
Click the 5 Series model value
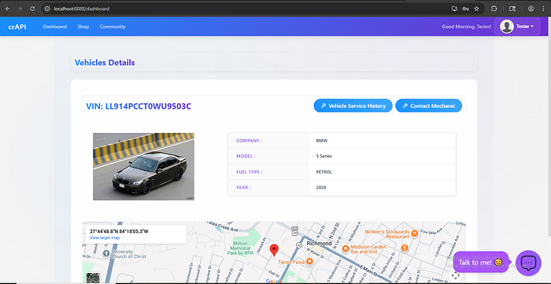[324, 157]
